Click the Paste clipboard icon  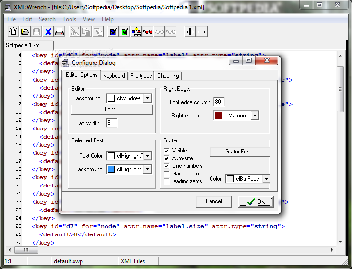coord(98,32)
